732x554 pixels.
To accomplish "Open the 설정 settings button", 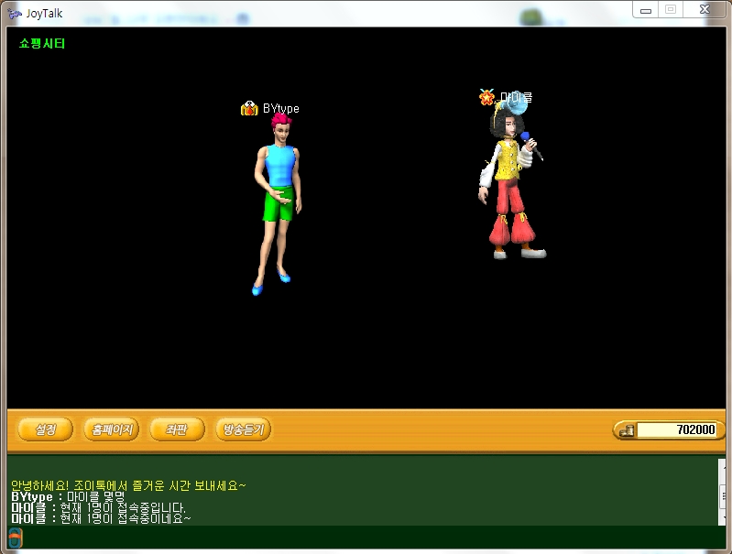I will (45, 429).
